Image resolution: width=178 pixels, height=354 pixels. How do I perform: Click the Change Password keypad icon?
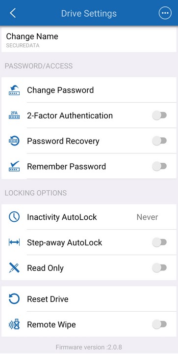14,90
